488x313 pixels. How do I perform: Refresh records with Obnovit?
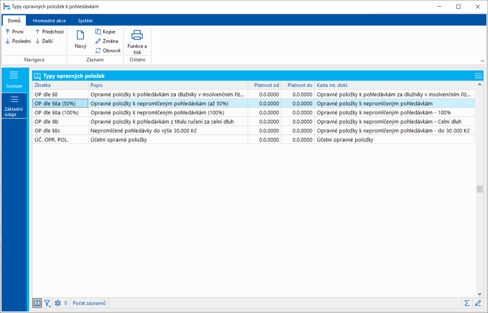pyautogui.click(x=108, y=51)
